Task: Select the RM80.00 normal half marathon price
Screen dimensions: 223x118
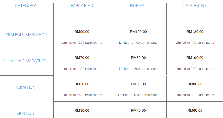Action: click(x=138, y=58)
